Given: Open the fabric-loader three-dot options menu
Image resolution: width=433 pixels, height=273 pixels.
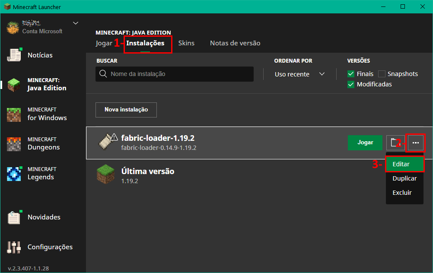Looking at the screenshot, I should (415, 143).
